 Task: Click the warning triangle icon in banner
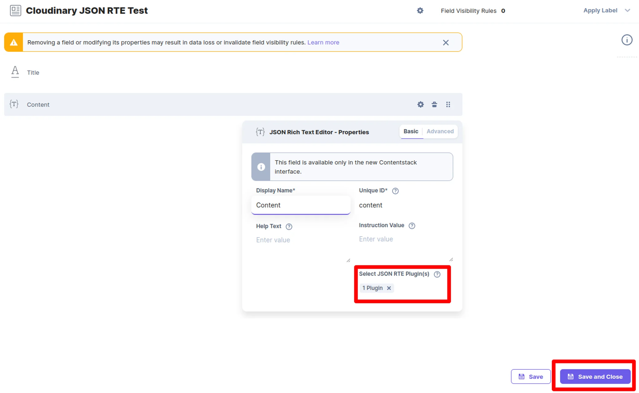(x=13, y=42)
